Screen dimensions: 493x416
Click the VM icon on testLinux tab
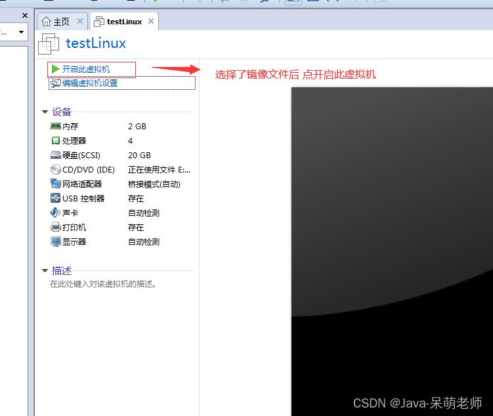point(99,22)
